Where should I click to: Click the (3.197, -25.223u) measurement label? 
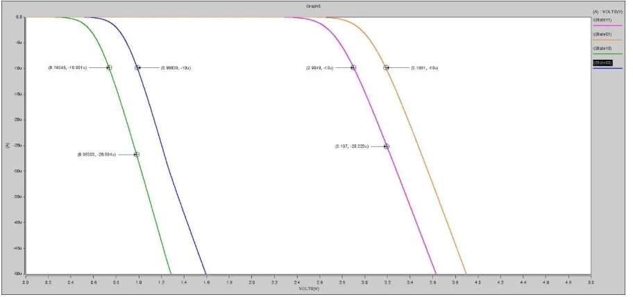(x=352, y=146)
